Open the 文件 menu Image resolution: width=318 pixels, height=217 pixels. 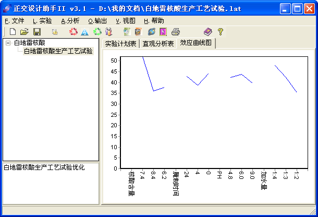tap(14, 21)
